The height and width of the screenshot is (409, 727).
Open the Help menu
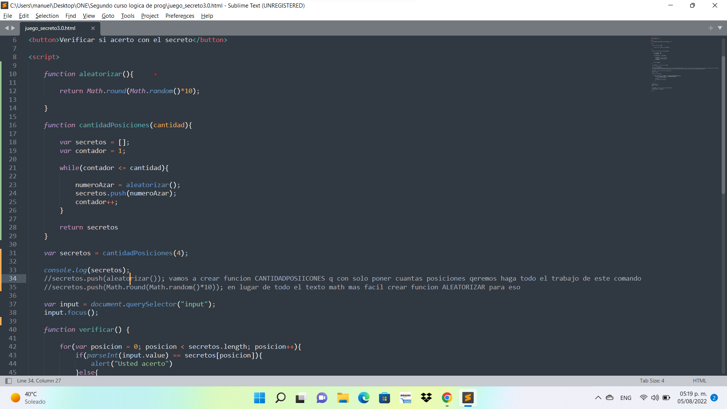click(x=207, y=16)
